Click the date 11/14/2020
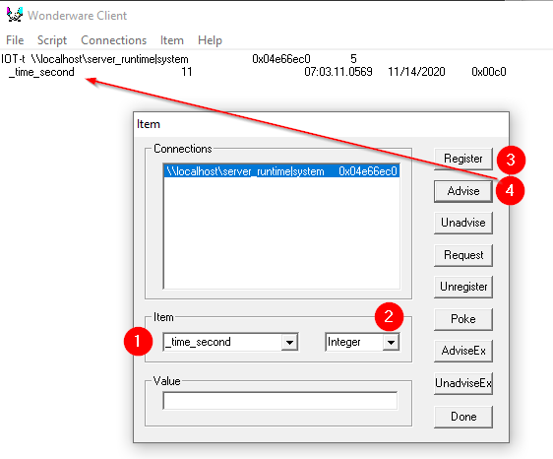This screenshot has height=459, width=553. tap(416, 72)
